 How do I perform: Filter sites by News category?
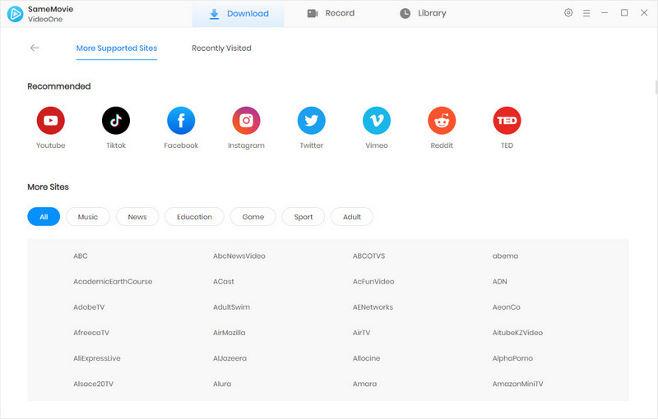tap(137, 217)
